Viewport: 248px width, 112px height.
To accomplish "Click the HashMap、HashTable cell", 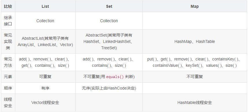I will pyautogui.click(x=195, y=41).
